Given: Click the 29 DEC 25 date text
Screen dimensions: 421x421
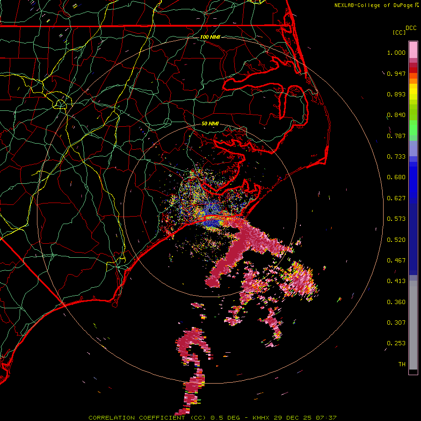Looking at the screenshot, I should (x=293, y=418).
